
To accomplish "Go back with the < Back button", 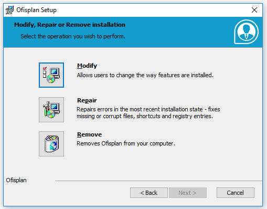I will [149, 193].
